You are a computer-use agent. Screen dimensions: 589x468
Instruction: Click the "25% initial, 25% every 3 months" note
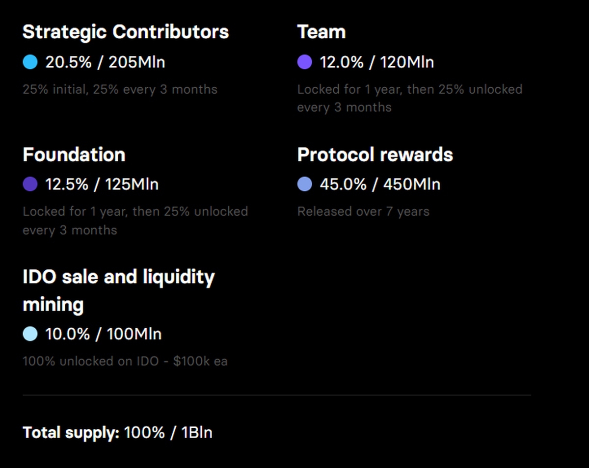pyautogui.click(x=120, y=89)
